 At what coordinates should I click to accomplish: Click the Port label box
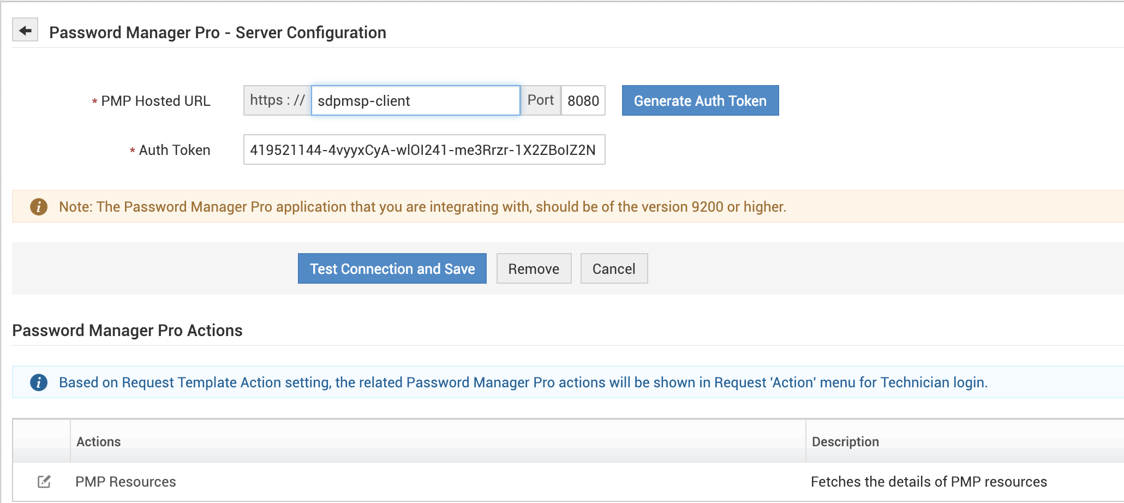pos(540,100)
